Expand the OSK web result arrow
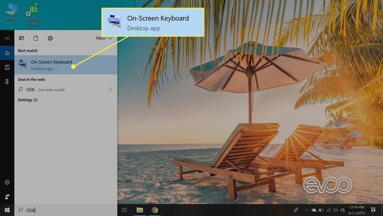Screen dimensions: 383x216 click(110, 90)
